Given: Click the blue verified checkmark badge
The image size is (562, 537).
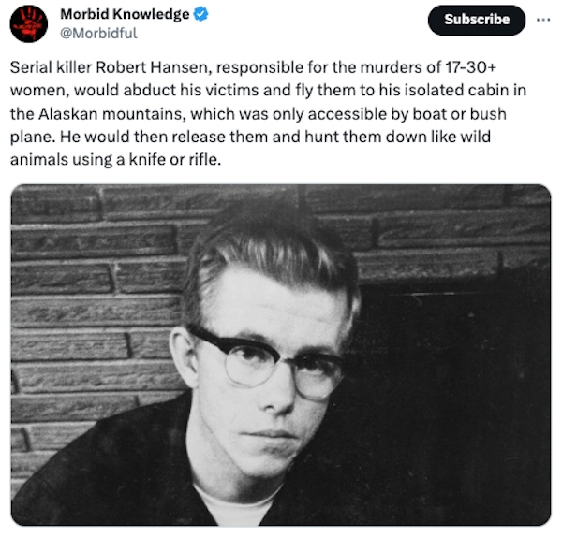Looking at the screenshot, I should coord(200,14).
